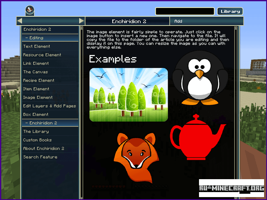Viewport: 267px width, 200px height.
Task: Open The Canvas article
Action: coord(50,72)
